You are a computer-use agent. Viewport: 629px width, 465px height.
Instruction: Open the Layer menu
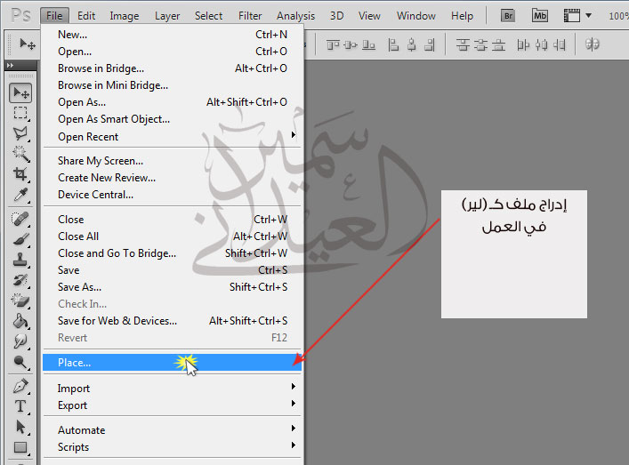click(167, 16)
